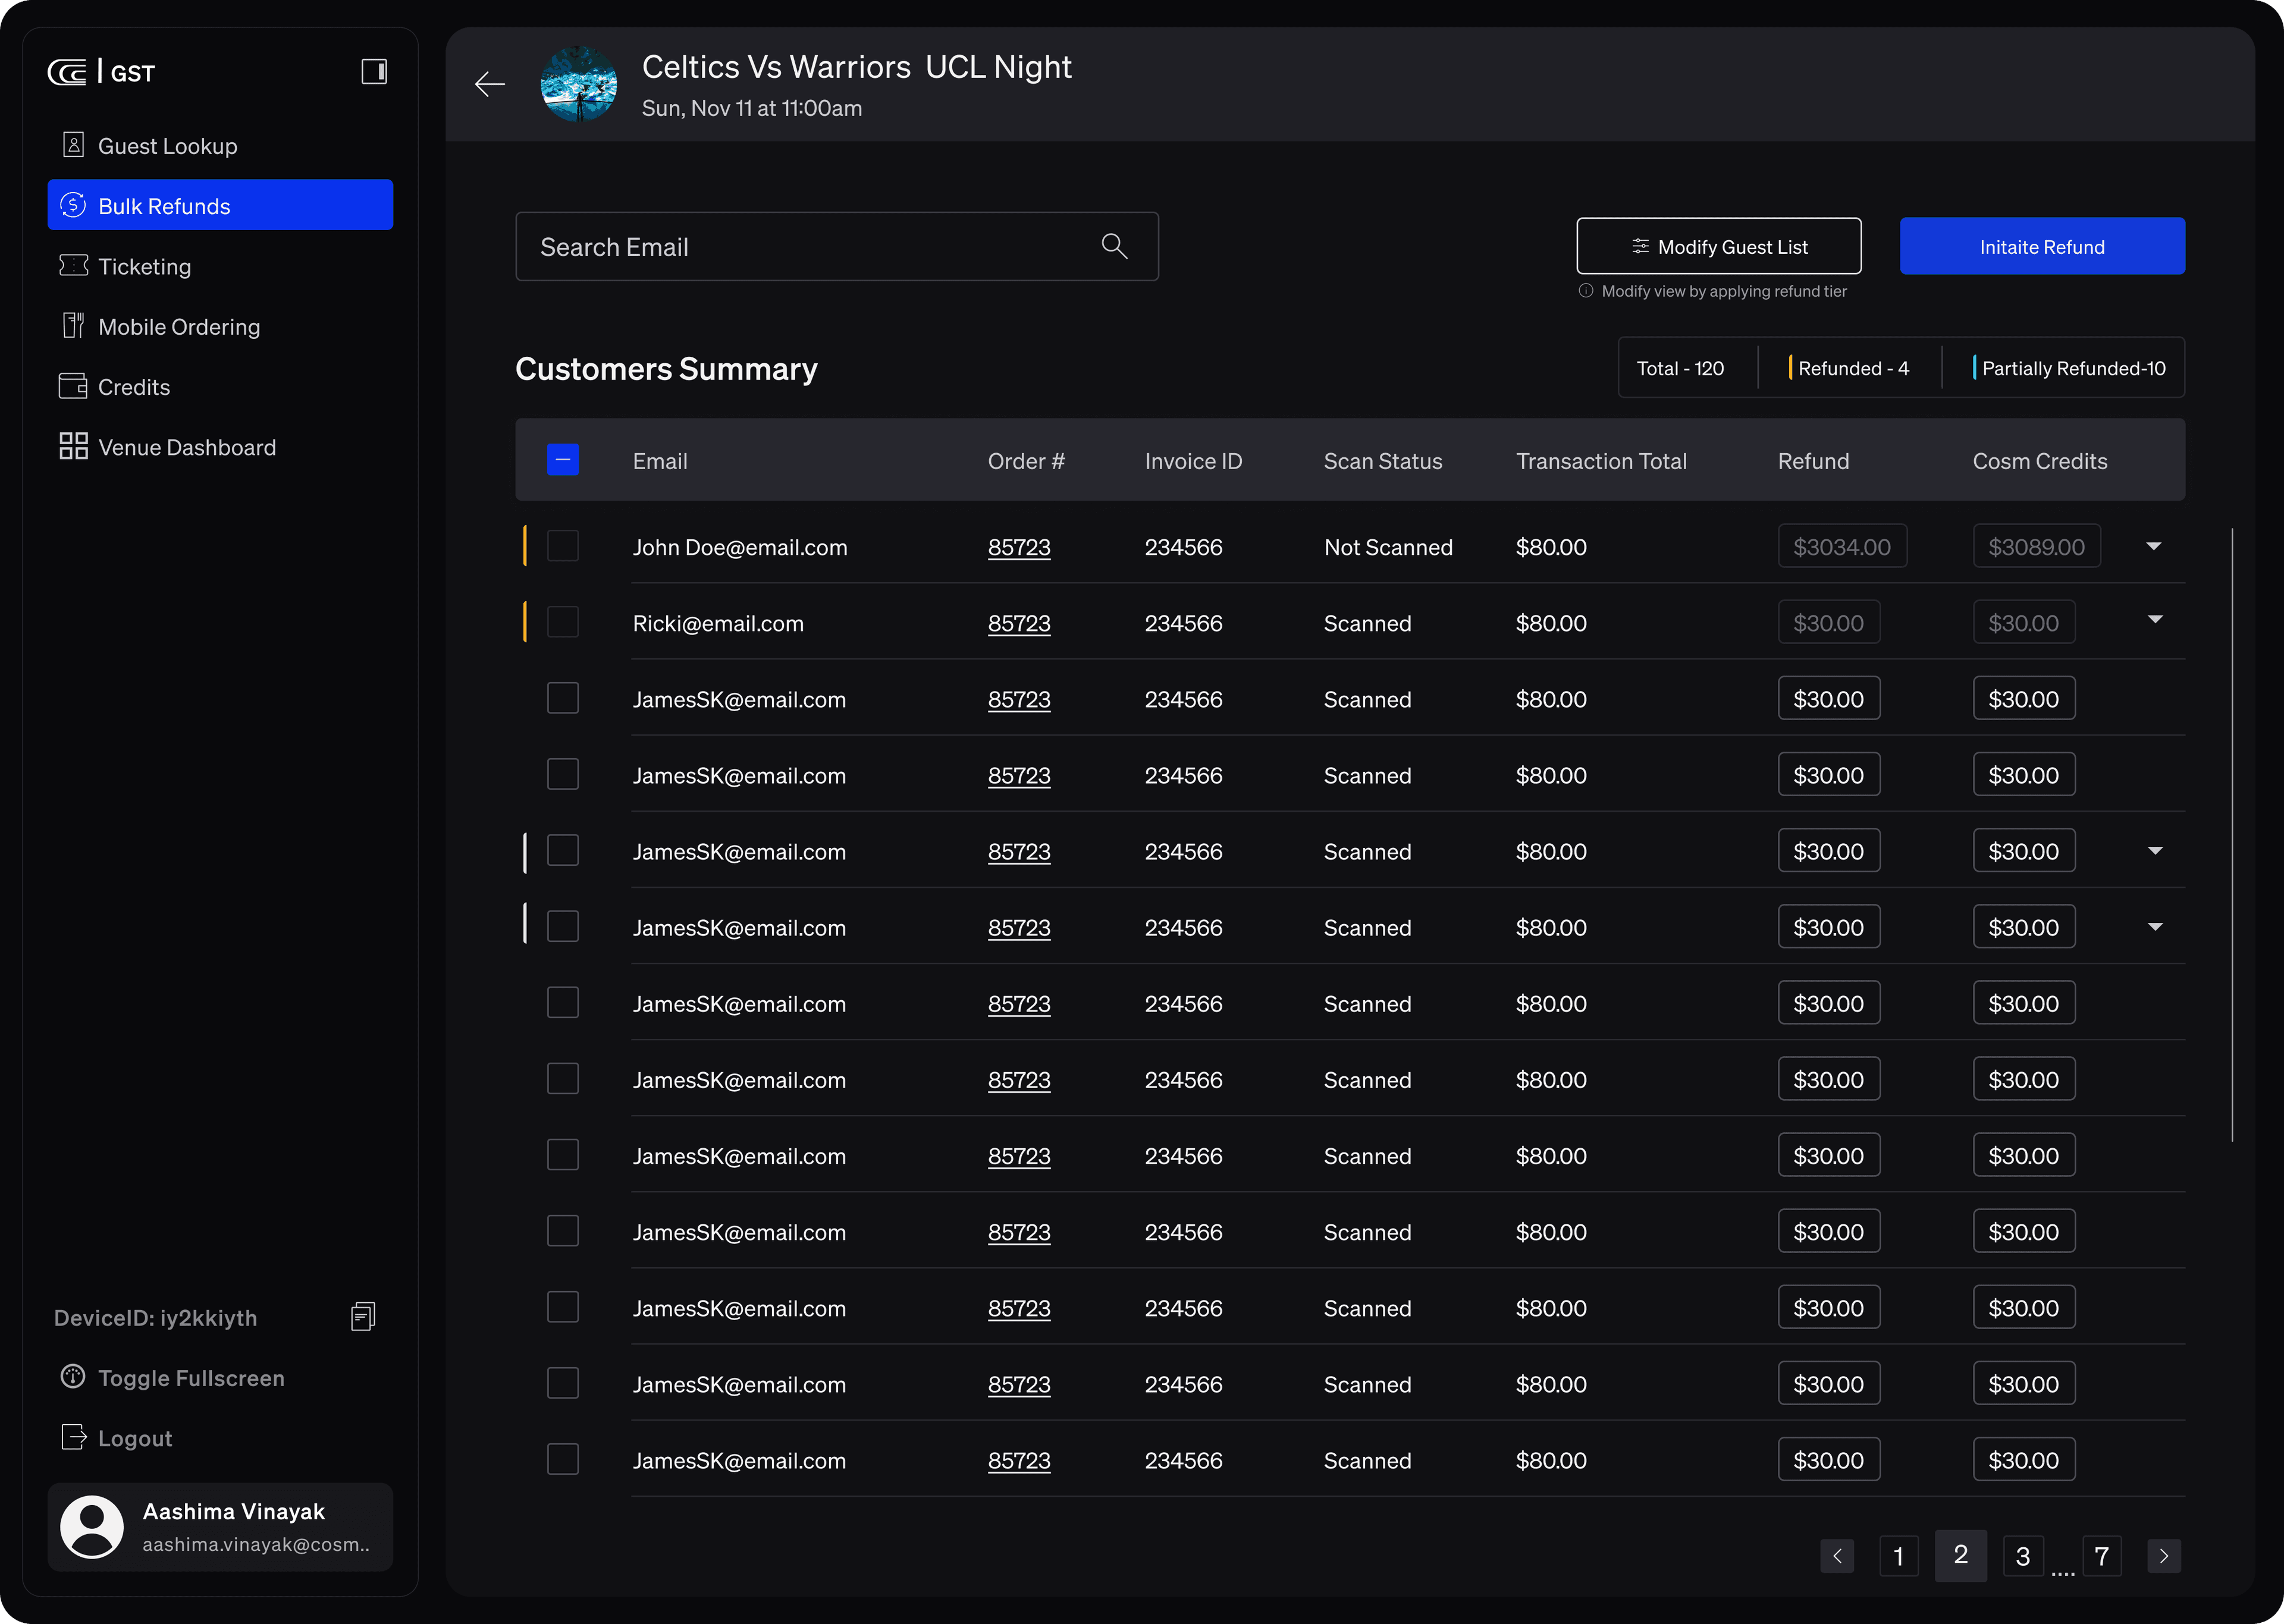Viewport: 2284px width, 1624px height.
Task: Click the Invoice ID column header
Action: pyautogui.click(x=1193, y=461)
